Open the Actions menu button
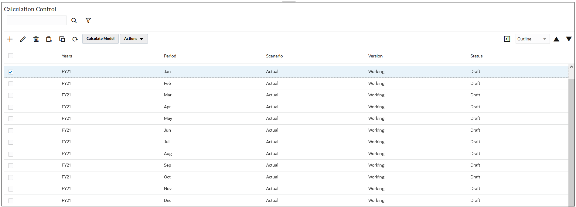576x207 pixels. [x=134, y=39]
